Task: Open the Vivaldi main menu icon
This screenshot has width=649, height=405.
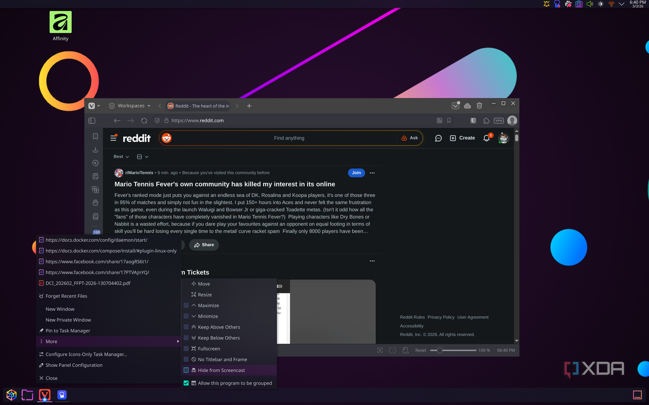Action: point(92,106)
